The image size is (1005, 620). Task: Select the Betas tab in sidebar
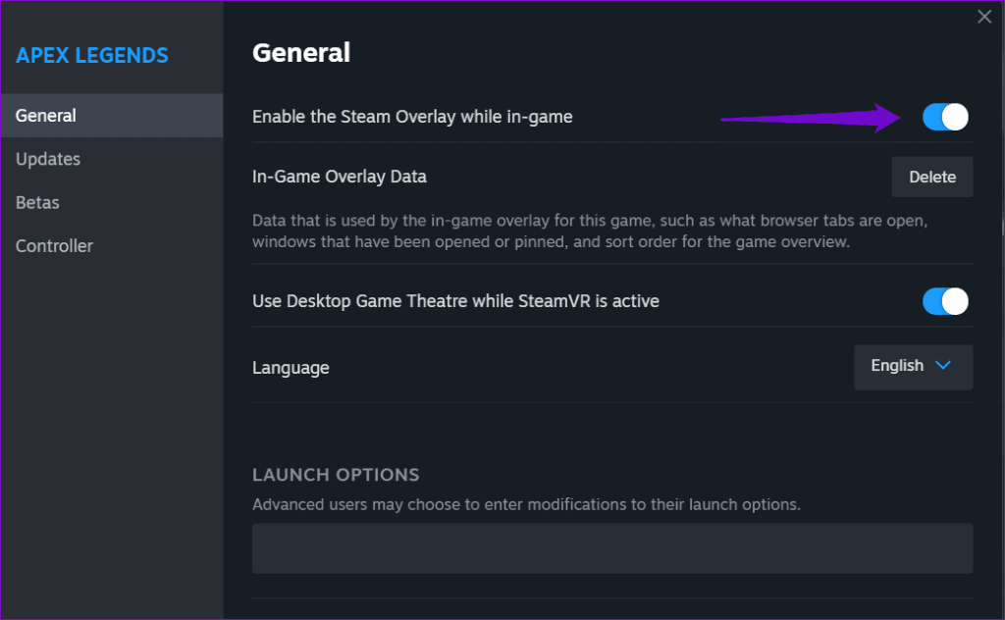pyautogui.click(x=37, y=202)
